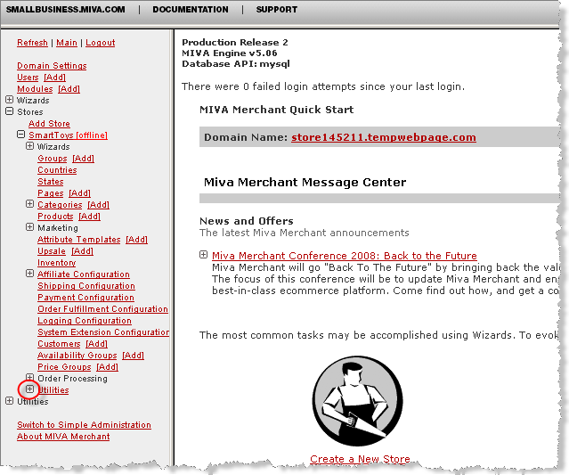The image size is (569, 475).
Task: Expand store Utilities link node
Action: [29, 389]
